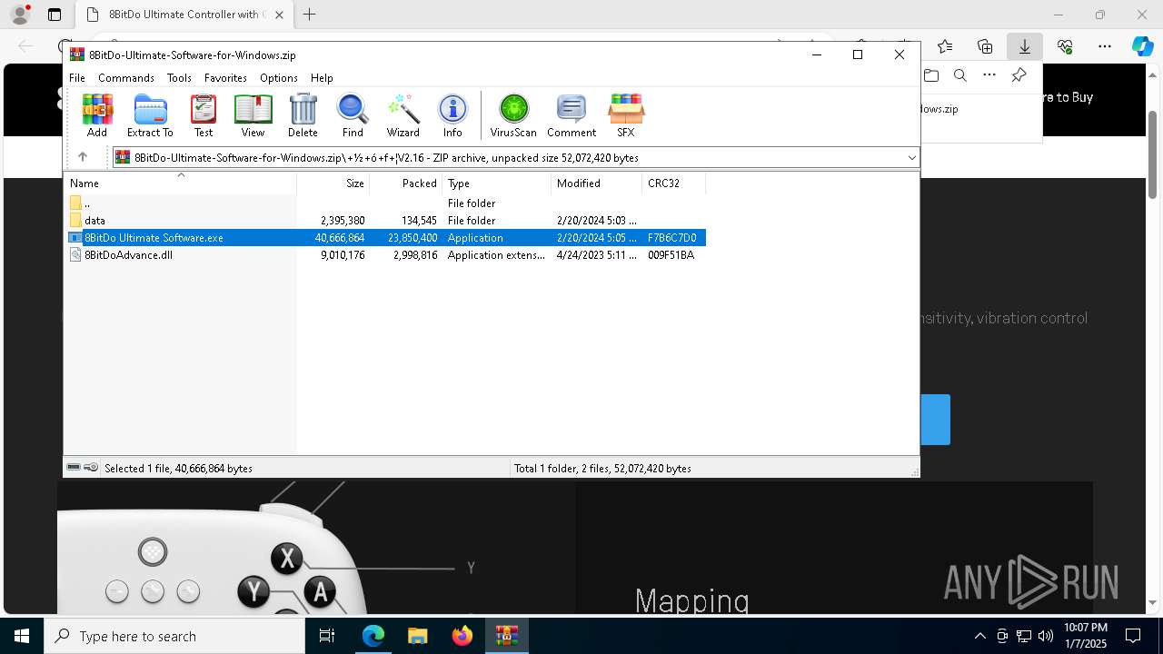
Task: Open the File menu
Action: [x=77, y=78]
